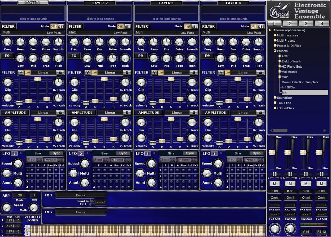Viewport: 331px width, 237px height.
Task: Click the LFO 3 reset button
Action: [x=187, y=160]
